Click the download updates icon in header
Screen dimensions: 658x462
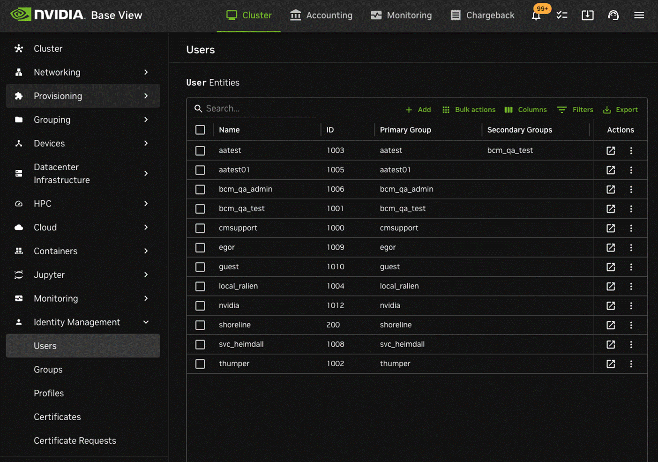(x=587, y=15)
